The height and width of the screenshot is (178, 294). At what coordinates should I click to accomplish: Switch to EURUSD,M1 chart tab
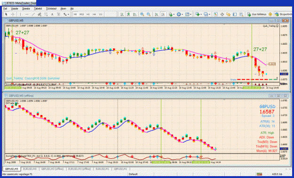(103, 169)
